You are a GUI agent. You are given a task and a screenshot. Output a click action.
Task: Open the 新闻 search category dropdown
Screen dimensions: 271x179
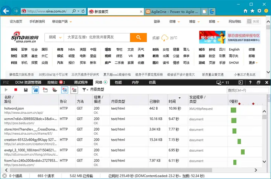click(55, 38)
